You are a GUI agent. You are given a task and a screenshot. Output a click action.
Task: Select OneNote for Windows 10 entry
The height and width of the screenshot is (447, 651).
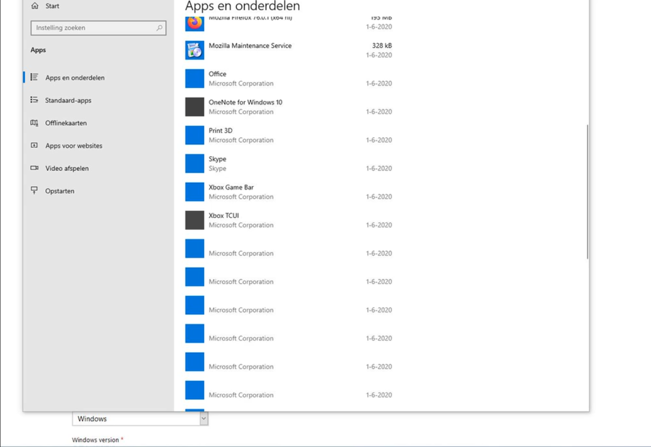289,107
